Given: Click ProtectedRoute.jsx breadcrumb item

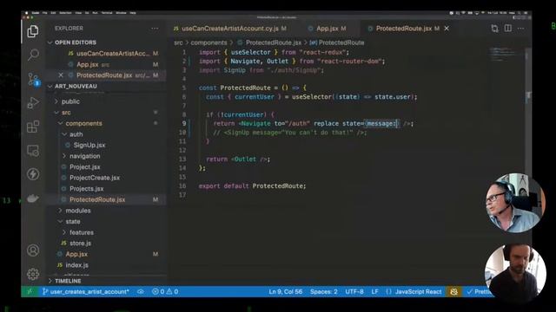Looking at the screenshot, I should (x=273, y=42).
